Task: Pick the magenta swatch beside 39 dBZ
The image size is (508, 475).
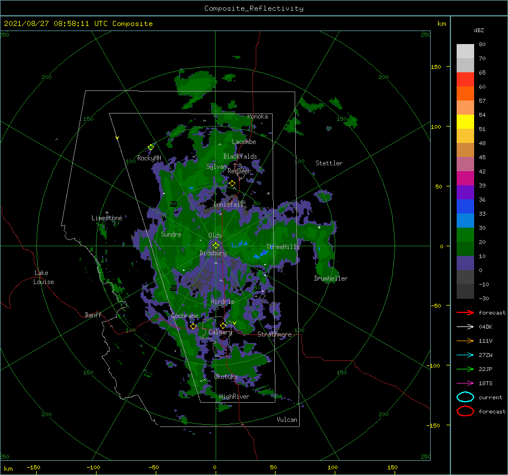Action: point(465,178)
